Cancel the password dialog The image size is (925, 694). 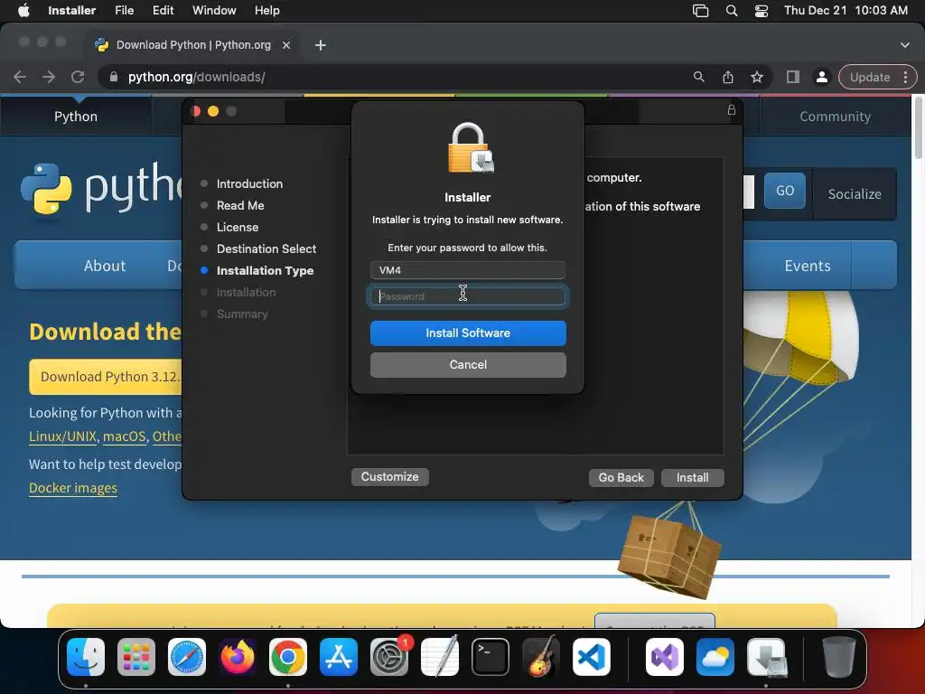coord(468,365)
